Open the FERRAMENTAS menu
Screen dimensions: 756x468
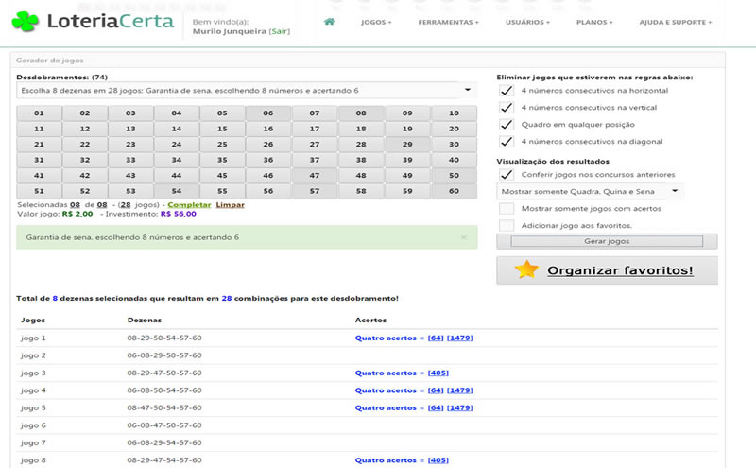tap(448, 22)
